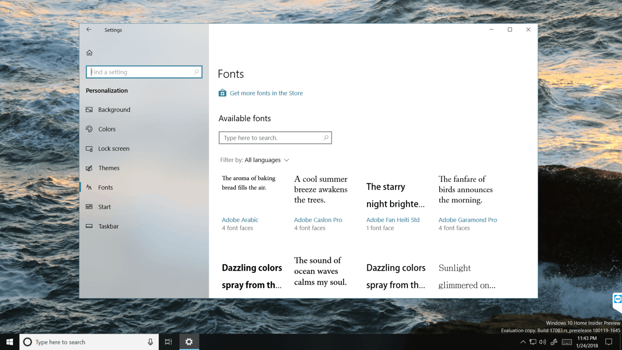Minimize the Settings window
This screenshot has width=622, height=350.
click(491, 30)
